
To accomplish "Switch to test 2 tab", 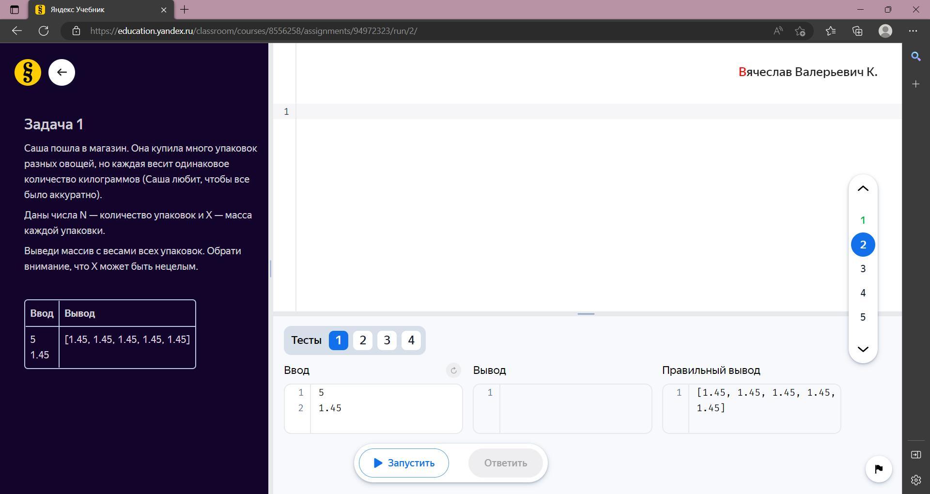I will click(x=362, y=340).
